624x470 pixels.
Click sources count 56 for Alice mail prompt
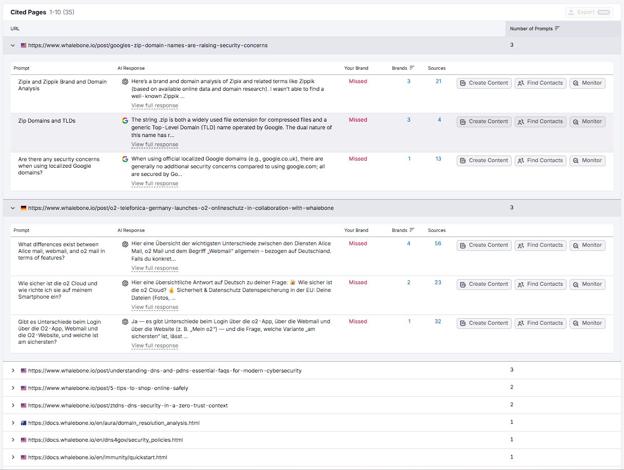click(438, 244)
